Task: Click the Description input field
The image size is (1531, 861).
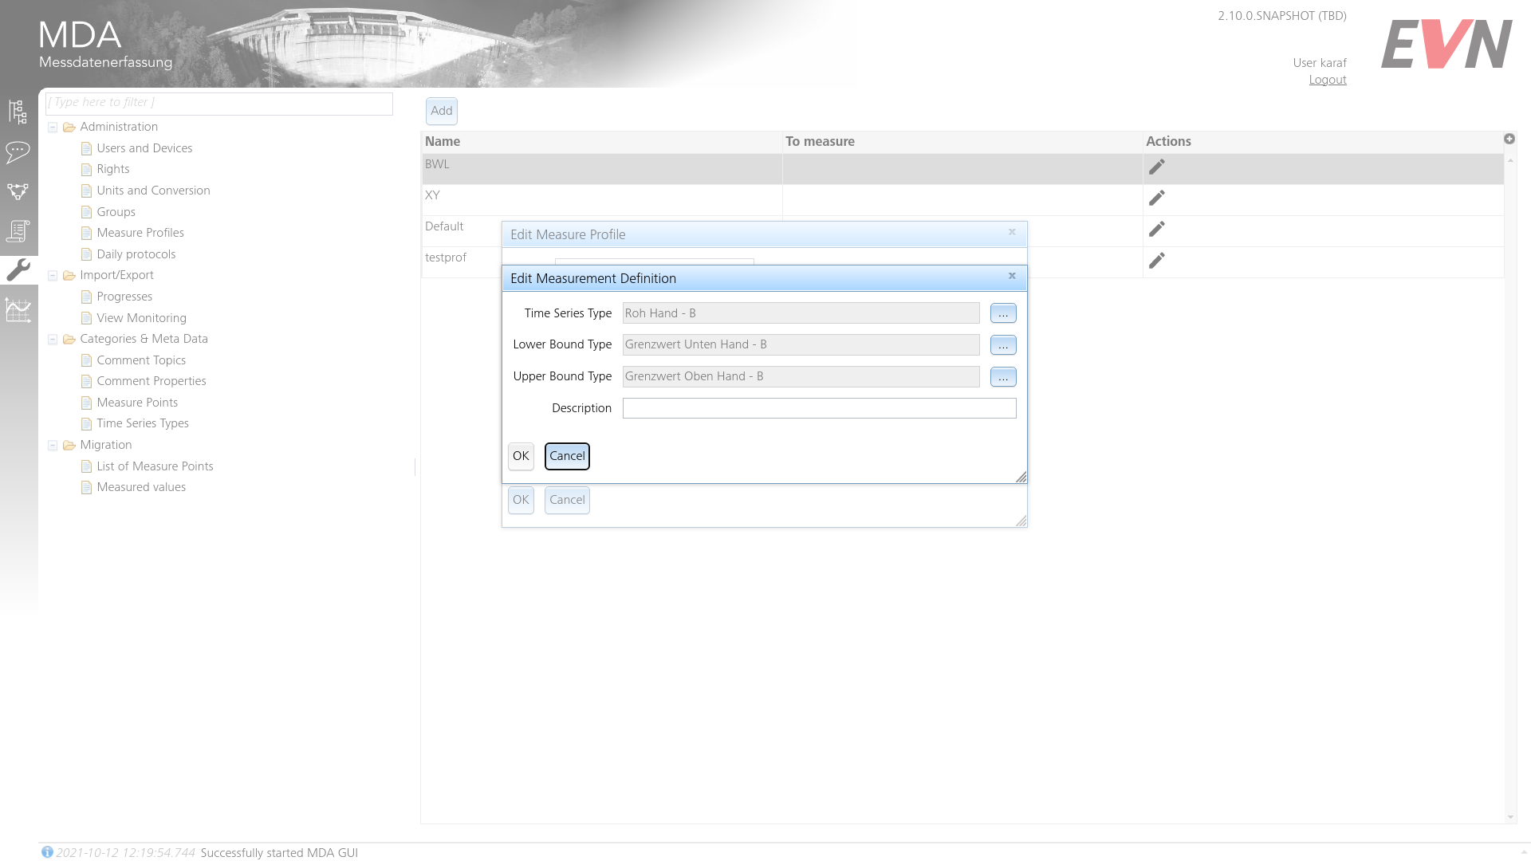Action: click(819, 408)
